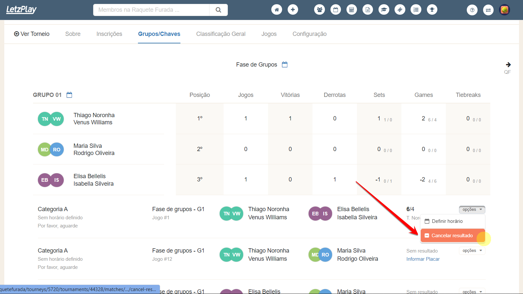Viewport: 523px width, 294px height.
Task: Click the plus add icon
Action: pyautogui.click(x=293, y=10)
